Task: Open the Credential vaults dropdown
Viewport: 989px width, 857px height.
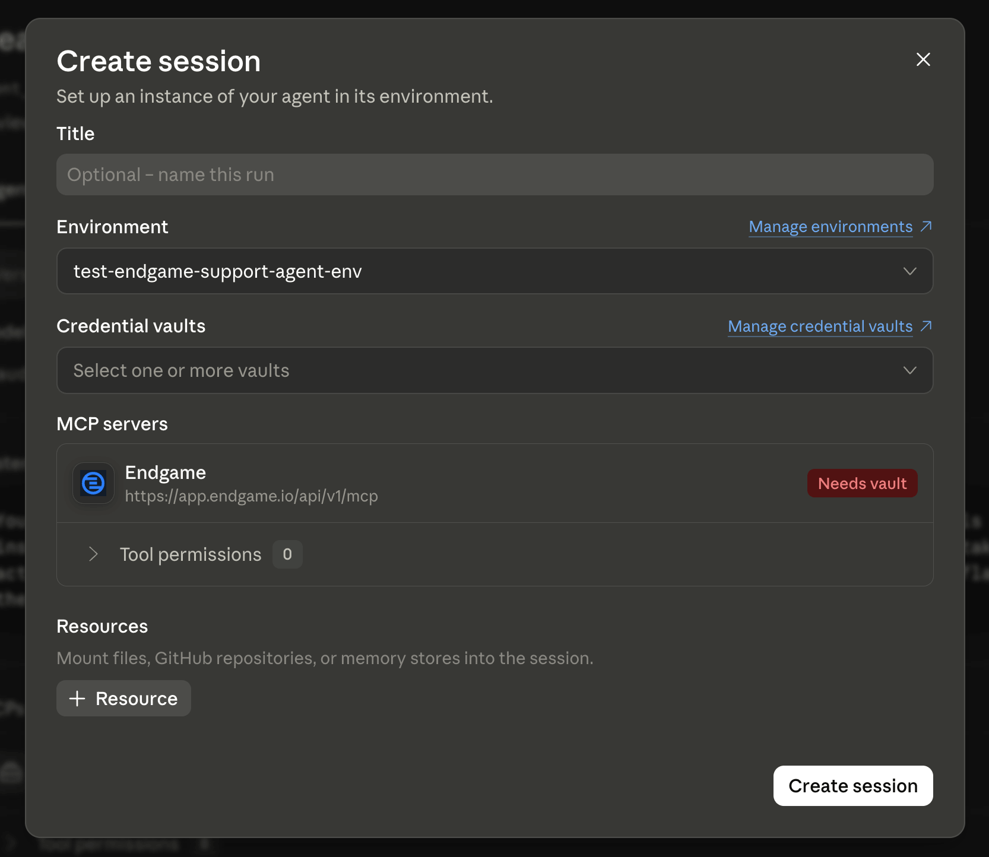Action: click(x=494, y=370)
